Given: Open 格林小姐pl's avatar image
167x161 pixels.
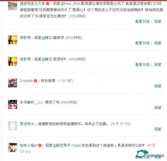Looking at the screenshot, I should [13, 148].
